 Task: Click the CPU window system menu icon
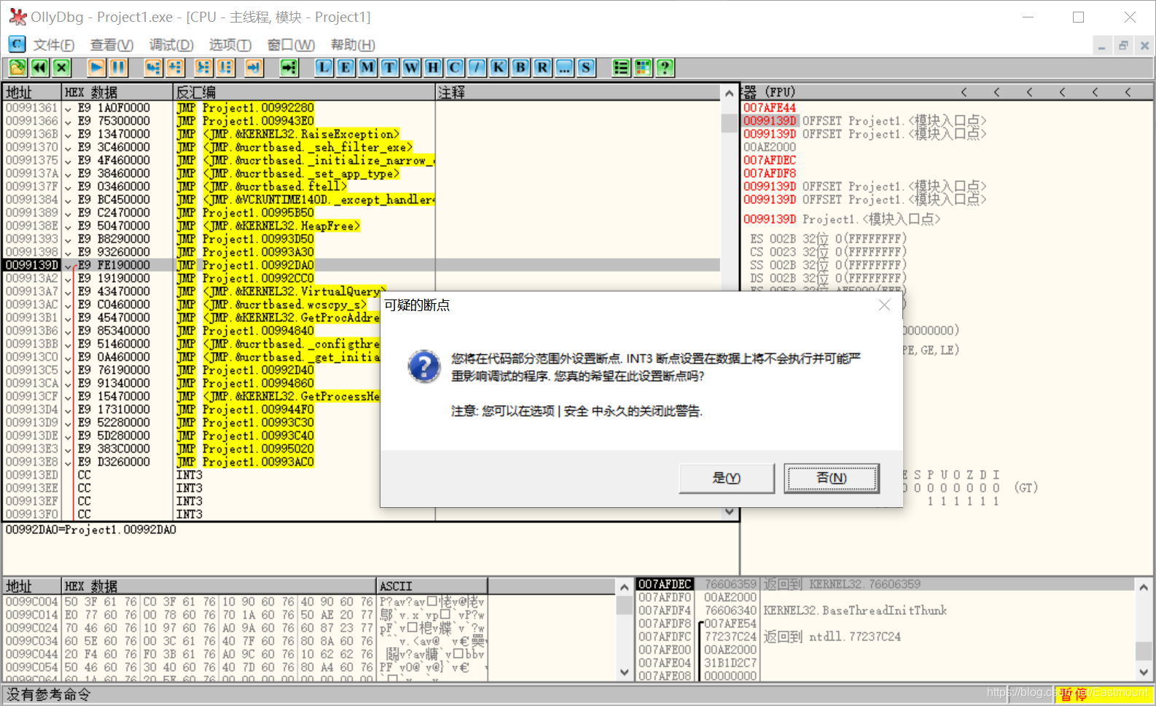tap(17, 44)
